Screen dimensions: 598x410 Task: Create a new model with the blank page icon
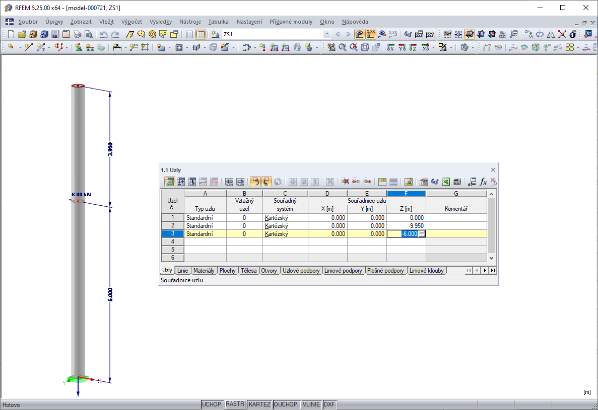(11, 34)
